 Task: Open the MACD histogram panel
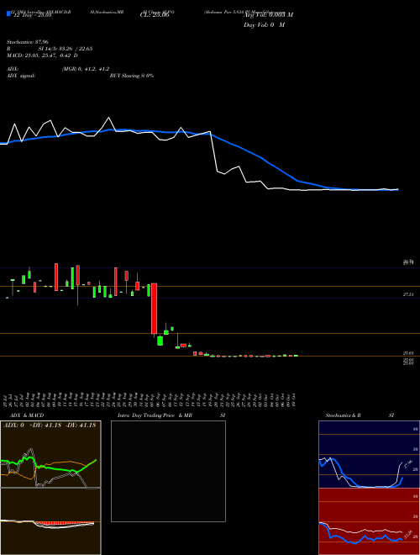pyautogui.click(x=50, y=521)
